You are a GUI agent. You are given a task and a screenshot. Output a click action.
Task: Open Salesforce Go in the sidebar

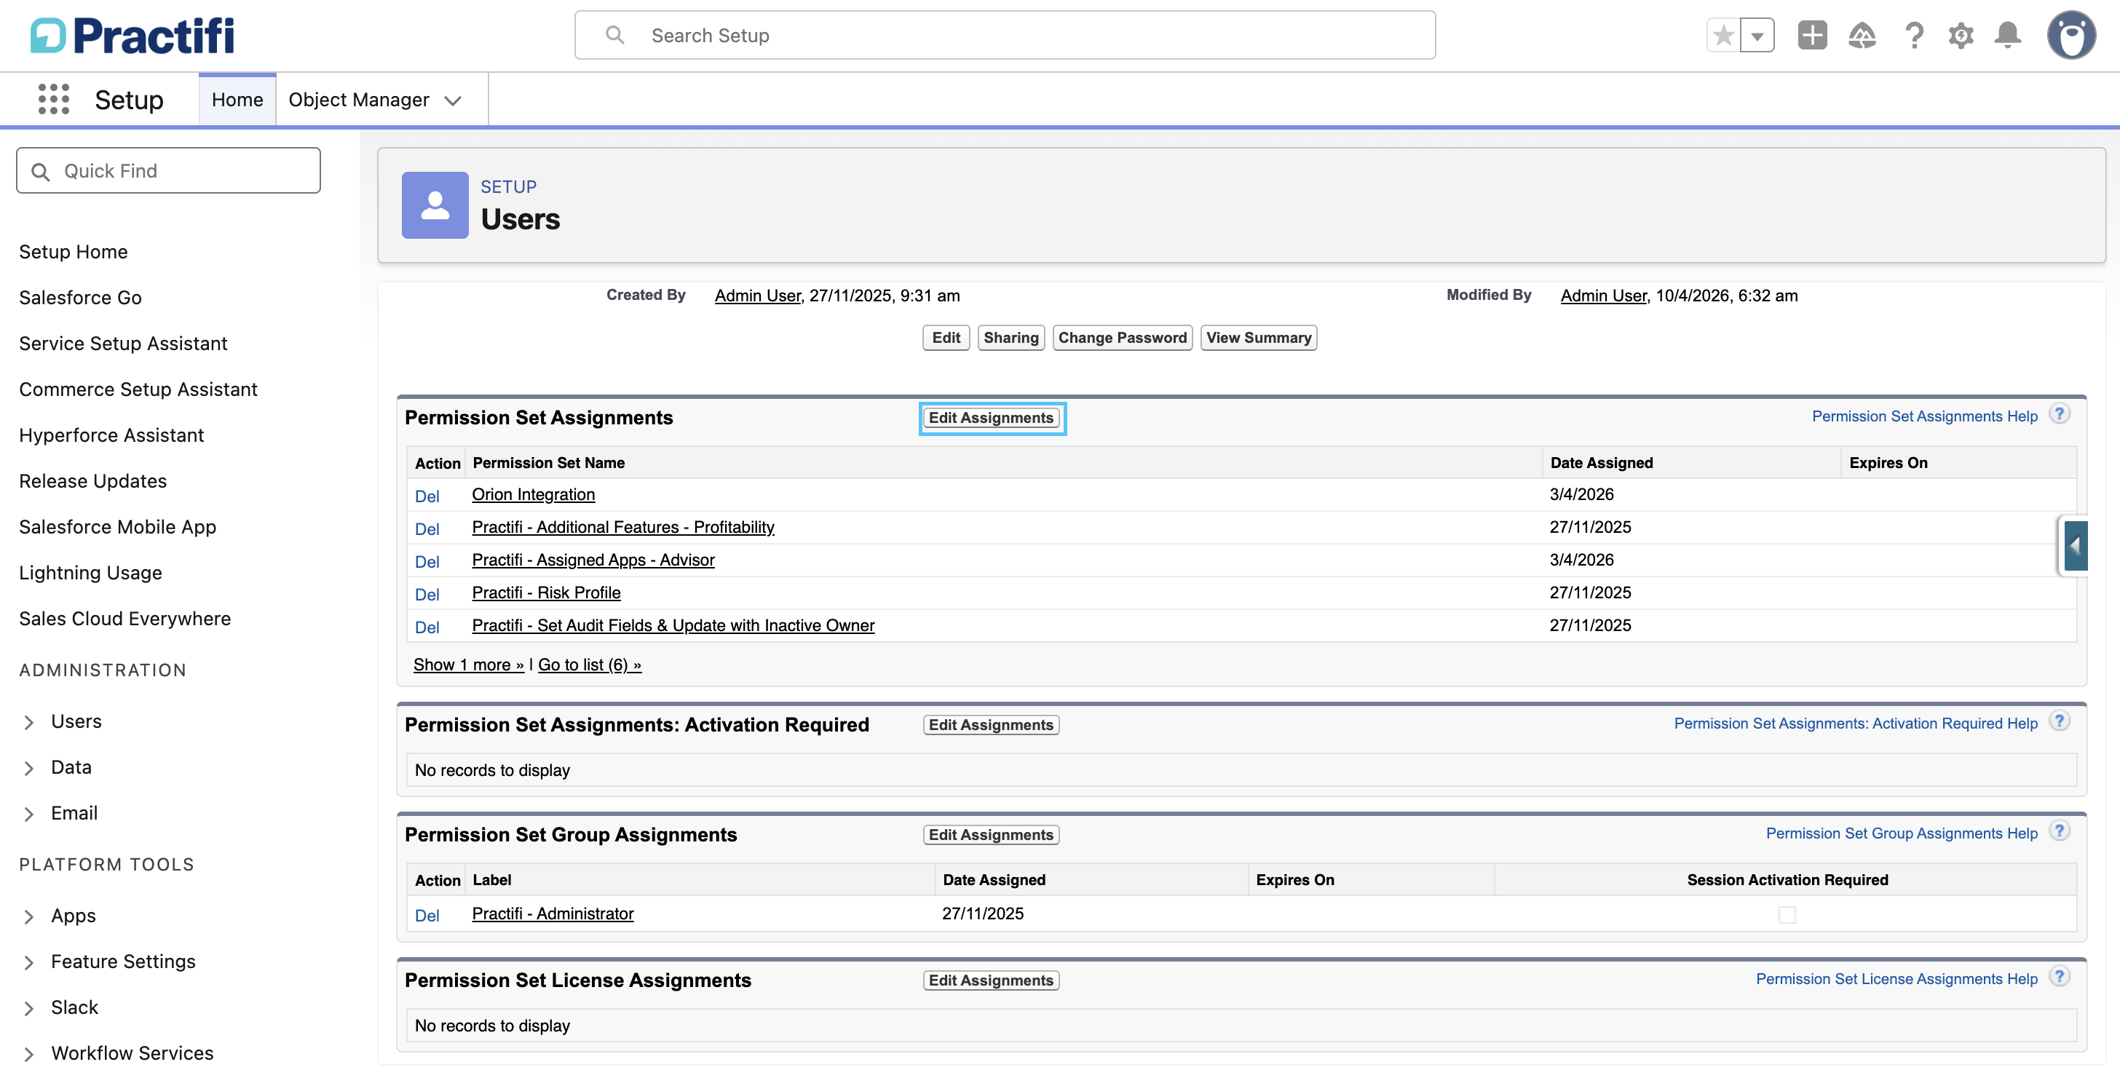point(81,297)
